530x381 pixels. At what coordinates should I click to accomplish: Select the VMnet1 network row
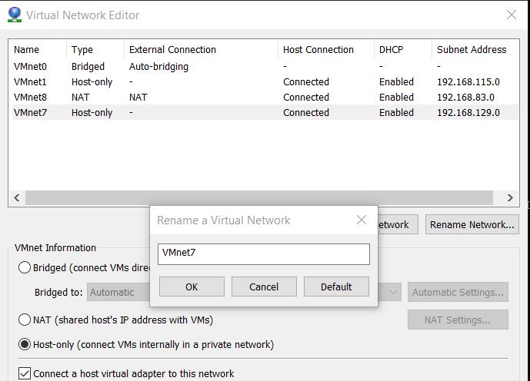point(264,81)
